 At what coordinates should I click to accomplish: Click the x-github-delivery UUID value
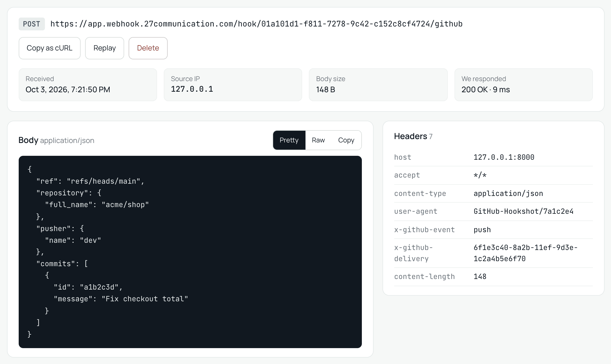click(526, 253)
